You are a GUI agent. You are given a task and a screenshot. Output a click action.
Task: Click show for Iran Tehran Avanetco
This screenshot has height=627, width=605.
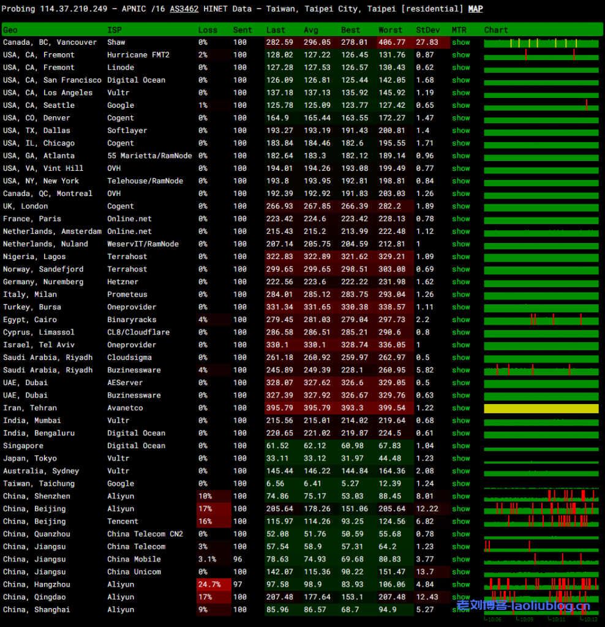pyautogui.click(x=461, y=408)
